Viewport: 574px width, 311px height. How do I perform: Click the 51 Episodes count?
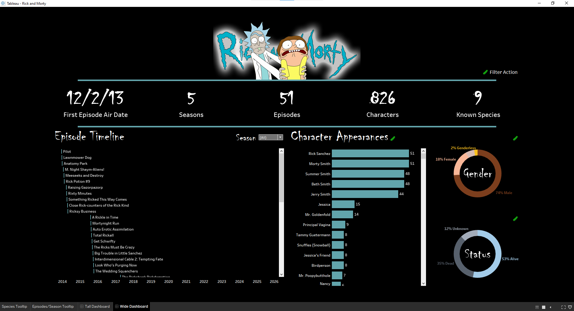tap(287, 98)
